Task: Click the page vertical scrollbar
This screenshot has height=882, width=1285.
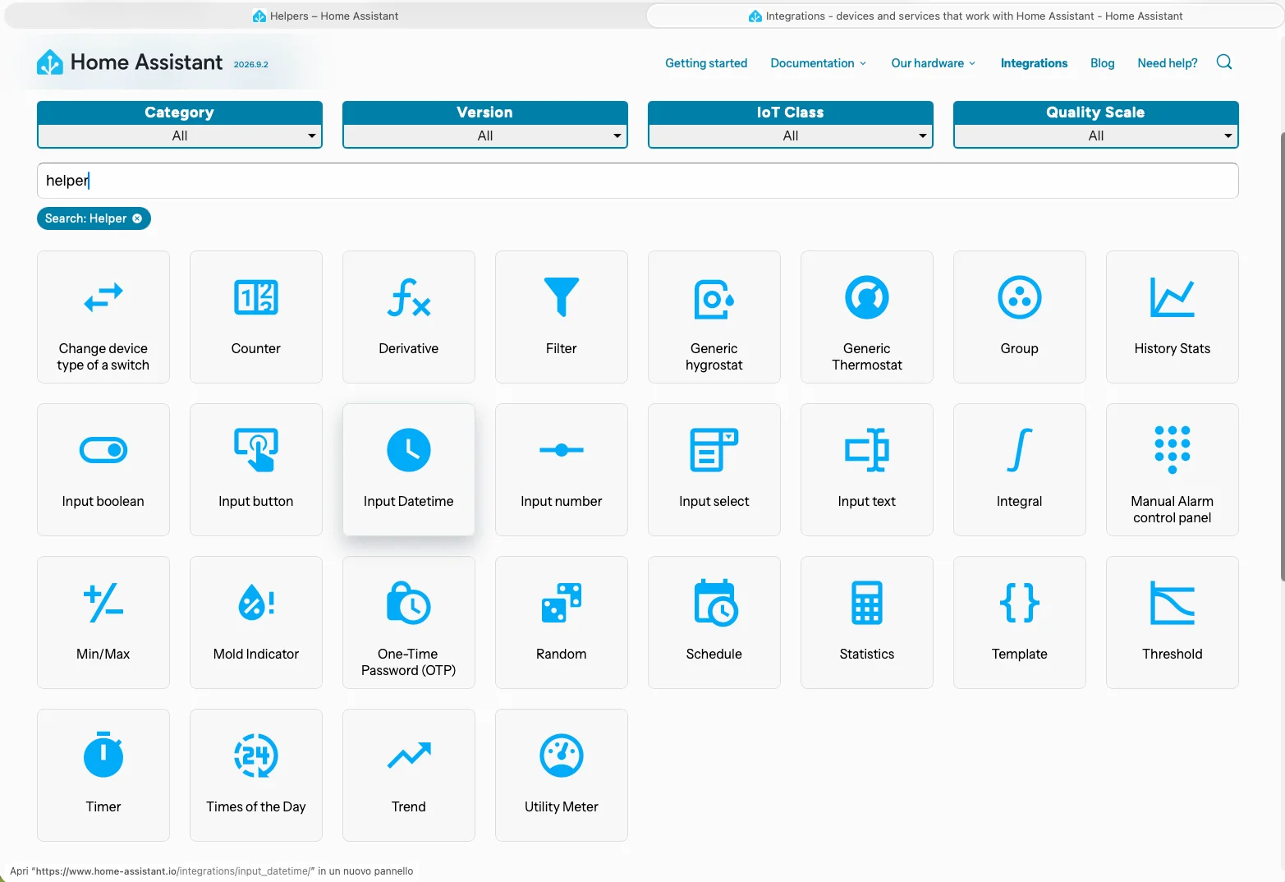Action: (1282, 356)
